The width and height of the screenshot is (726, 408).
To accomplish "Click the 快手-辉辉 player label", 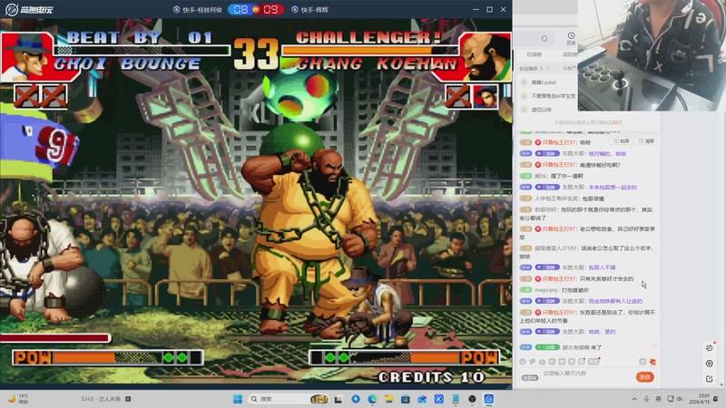I will [309, 10].
